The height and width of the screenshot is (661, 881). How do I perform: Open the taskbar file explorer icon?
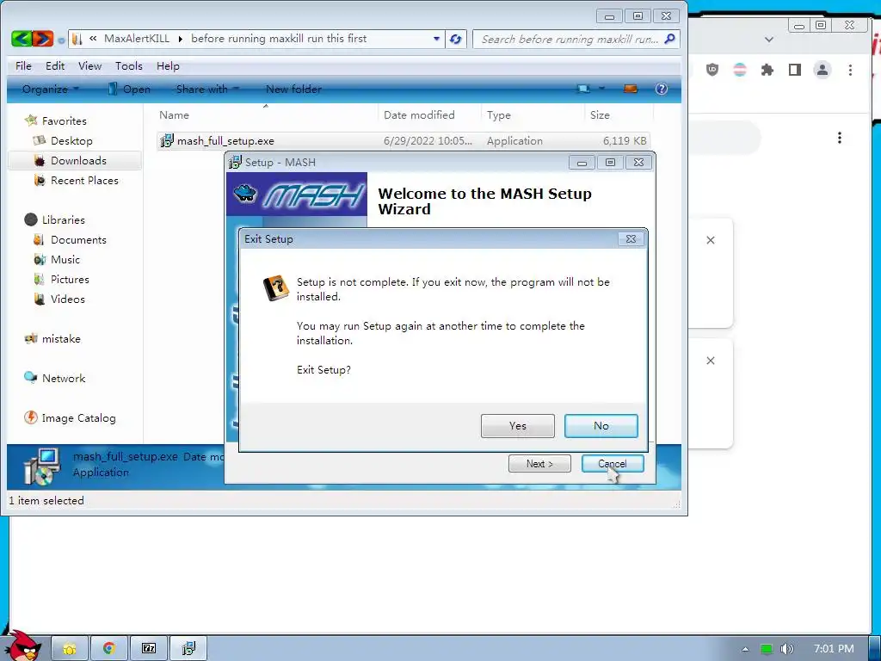70,649
